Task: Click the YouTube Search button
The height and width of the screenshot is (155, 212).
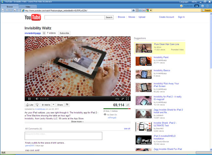Action: (109, 17)
